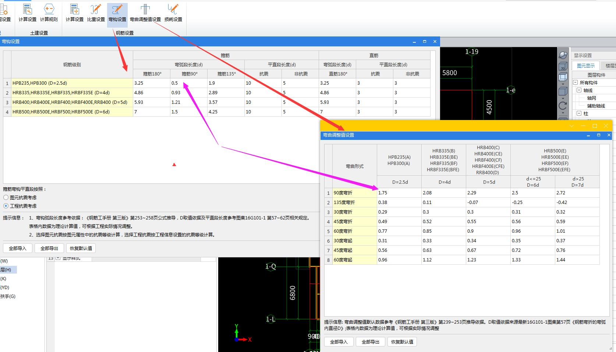Open 计算规则 in the ribbon
Image resolution: width=616 pixels, height=352 pixels.
(x=49, y=13)
